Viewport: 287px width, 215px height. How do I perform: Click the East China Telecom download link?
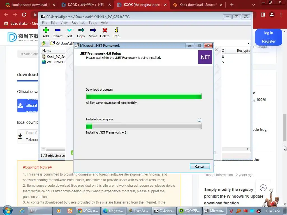pyautogui.click(x=27, y=136)
